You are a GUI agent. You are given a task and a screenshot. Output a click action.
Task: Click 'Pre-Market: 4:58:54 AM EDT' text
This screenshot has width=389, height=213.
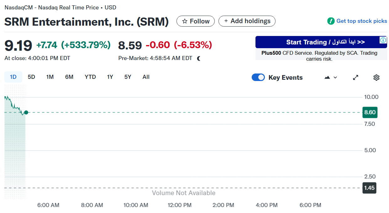tap(155, 58)
